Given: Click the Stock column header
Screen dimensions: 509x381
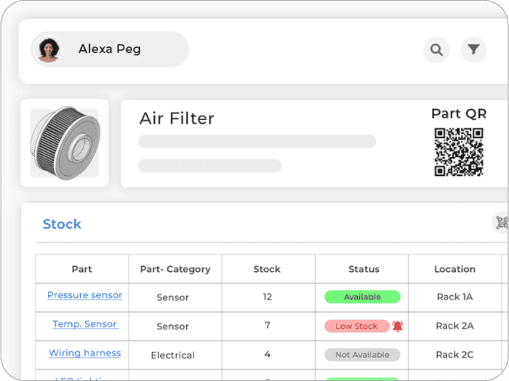Looking at the screenshot, I should 267,269.
